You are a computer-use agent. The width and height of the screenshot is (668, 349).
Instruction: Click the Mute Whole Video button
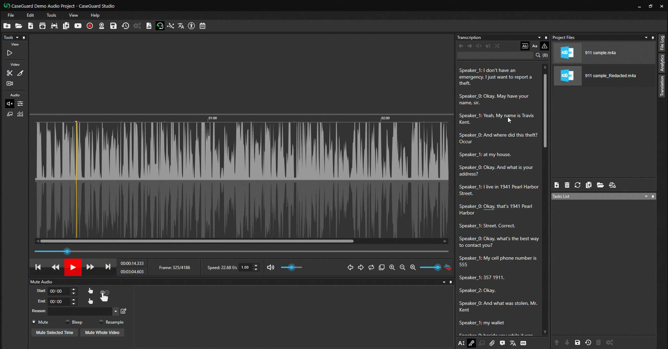[102, 333]
